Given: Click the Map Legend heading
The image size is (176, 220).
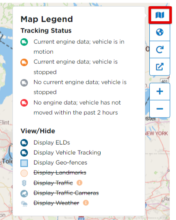Looking at the screenshot, I should pos(47,19).
